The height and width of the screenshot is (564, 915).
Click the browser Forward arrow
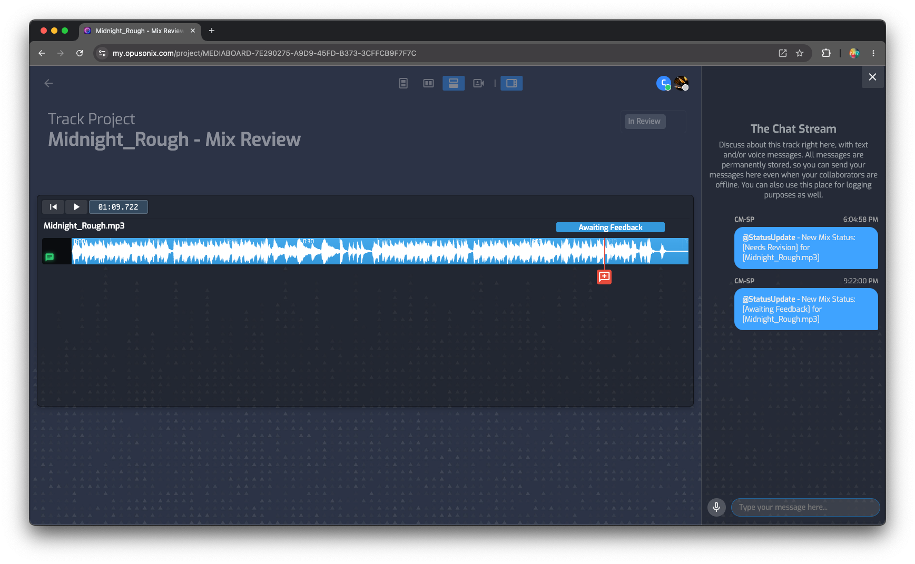pyautogui.click(x=61, y=53)
